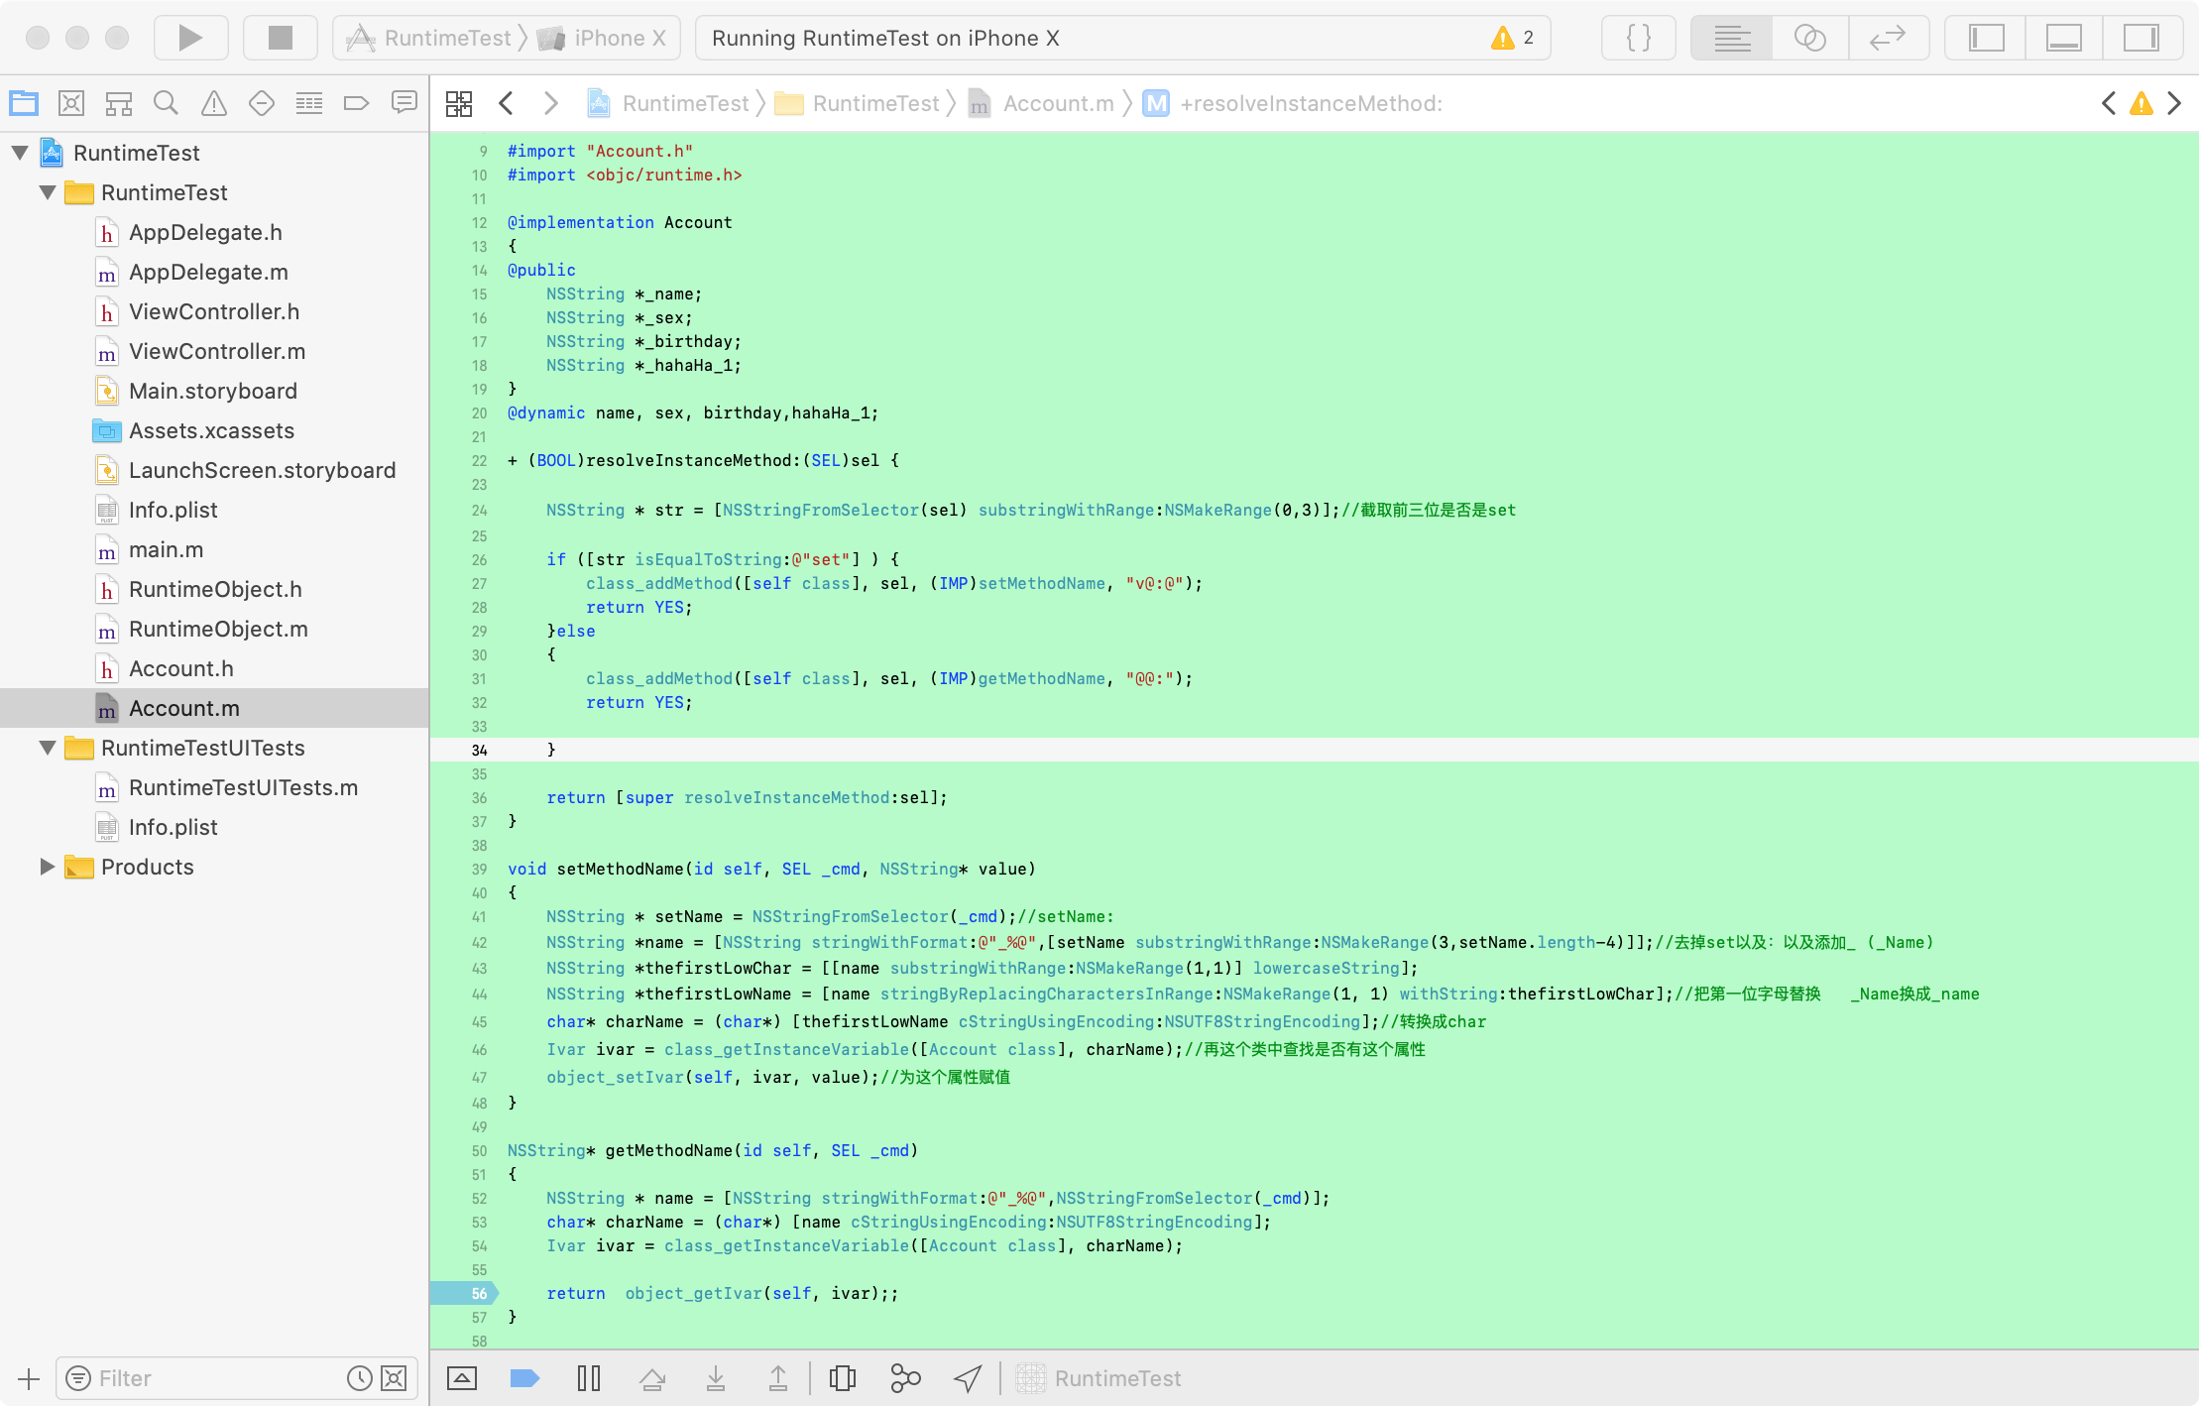Click the Simulate Location arrow
The width and height of the screenshot is (2199, 1406).
pyautogui.click(x=968, y=1378)
